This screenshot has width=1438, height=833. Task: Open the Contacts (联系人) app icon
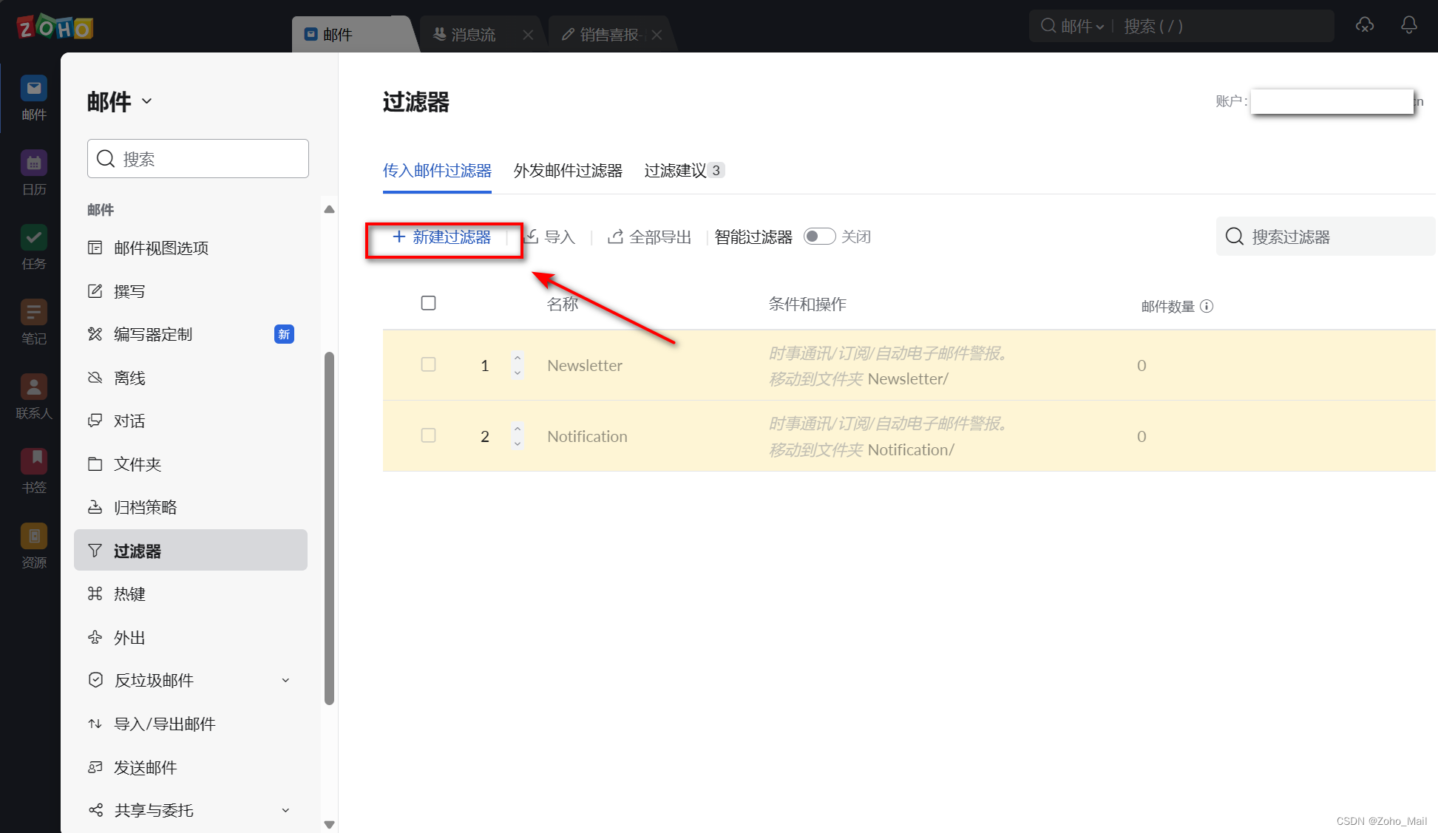click(33, 388)
